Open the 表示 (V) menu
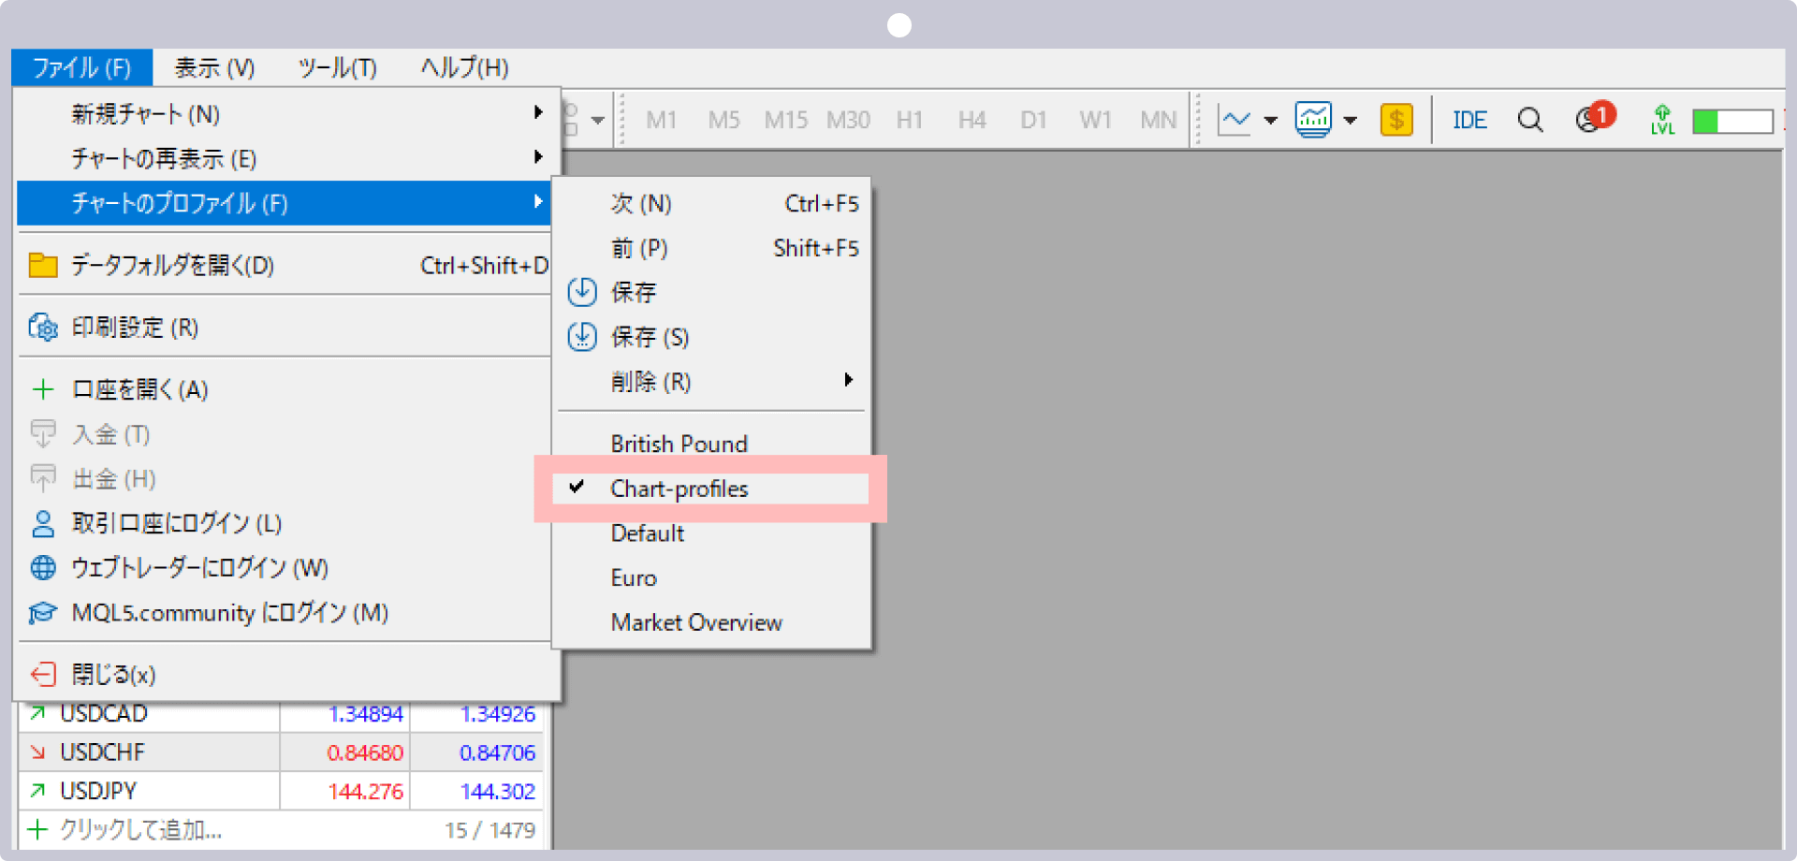 tap(214, 67)
